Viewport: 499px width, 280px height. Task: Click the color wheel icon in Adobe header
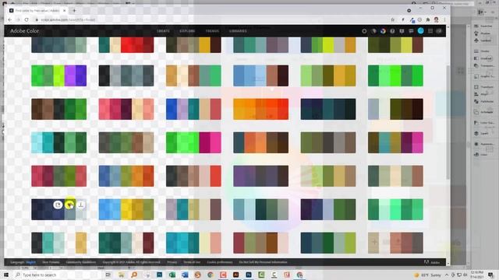pyautogui.click(x=383, y=31)
